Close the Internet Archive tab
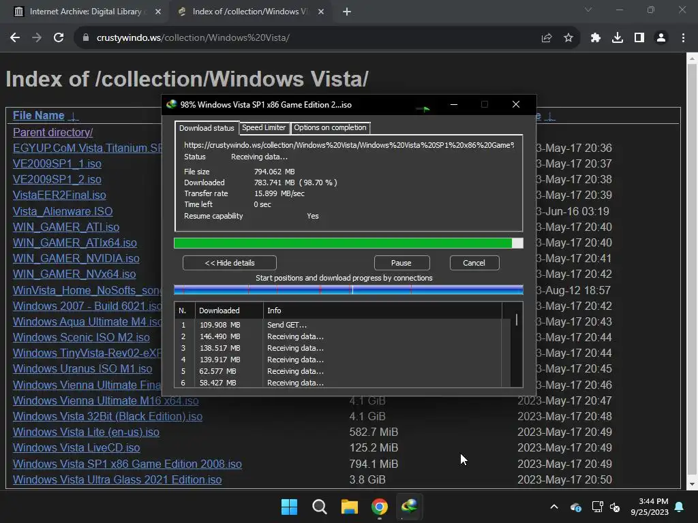 click(158, 12)
